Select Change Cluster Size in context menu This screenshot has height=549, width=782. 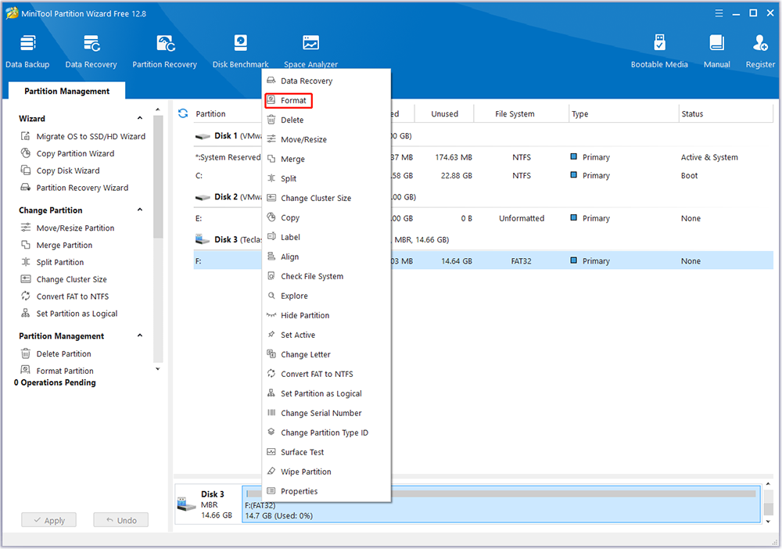[x=326, y=198]
